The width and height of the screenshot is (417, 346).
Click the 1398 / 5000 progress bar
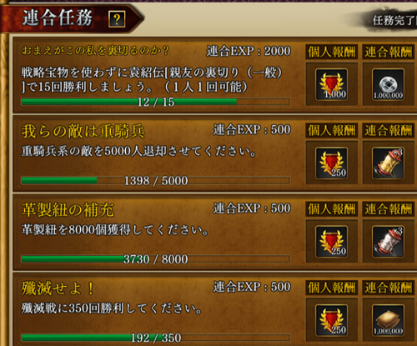(x=156, y=181)
